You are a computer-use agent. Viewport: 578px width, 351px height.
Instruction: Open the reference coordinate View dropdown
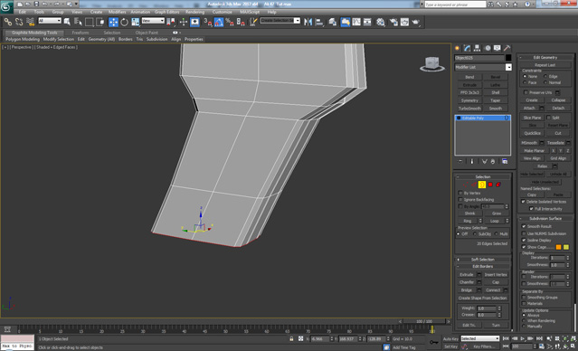(153, 21)
